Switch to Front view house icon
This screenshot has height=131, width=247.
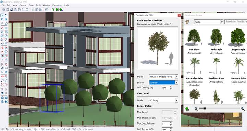(12, 10)
